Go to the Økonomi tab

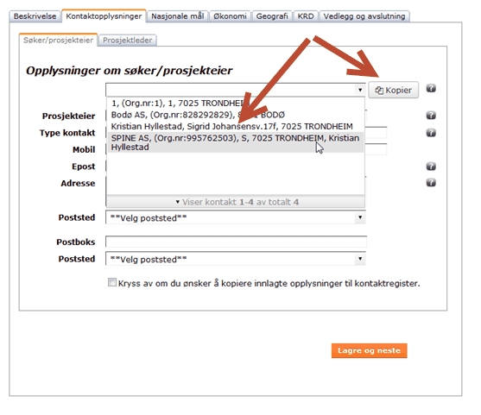coord(230,16)
